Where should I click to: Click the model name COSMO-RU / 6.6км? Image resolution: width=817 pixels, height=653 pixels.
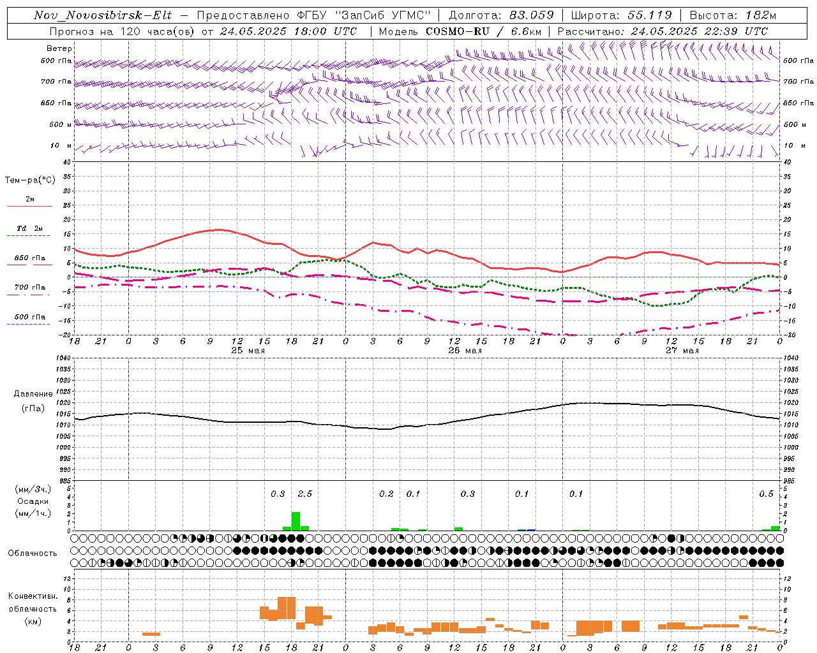pos(484,31)
